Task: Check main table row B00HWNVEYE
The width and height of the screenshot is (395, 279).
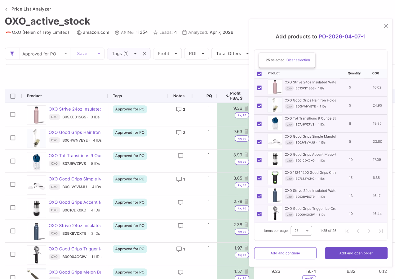Action: click(x=13, y=138)
